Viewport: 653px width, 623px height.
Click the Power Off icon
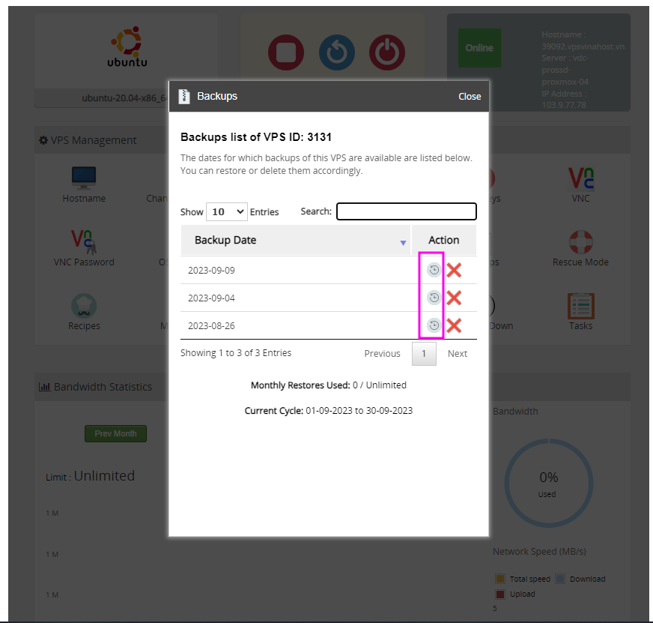tap(387, 53)
